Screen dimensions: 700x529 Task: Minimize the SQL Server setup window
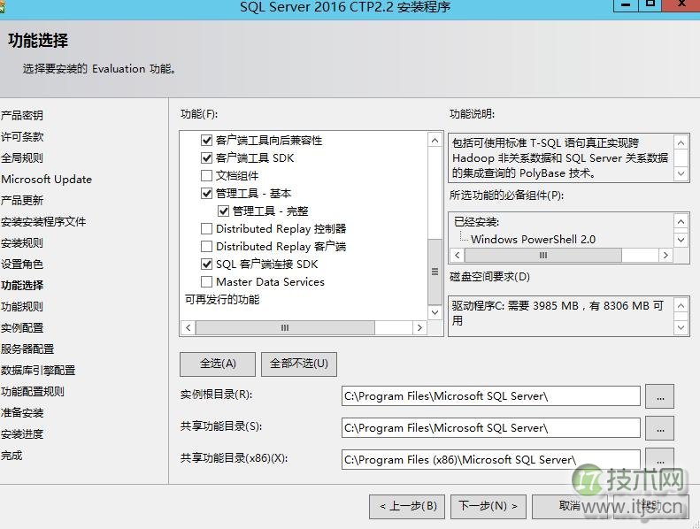click(626, 4)
